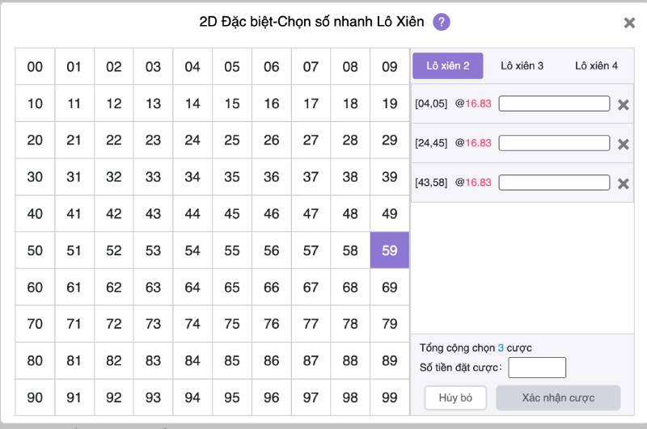Pick number 12 from the grid

(x=114, y=103)
